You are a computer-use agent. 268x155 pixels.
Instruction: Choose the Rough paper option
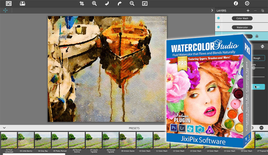258,58
